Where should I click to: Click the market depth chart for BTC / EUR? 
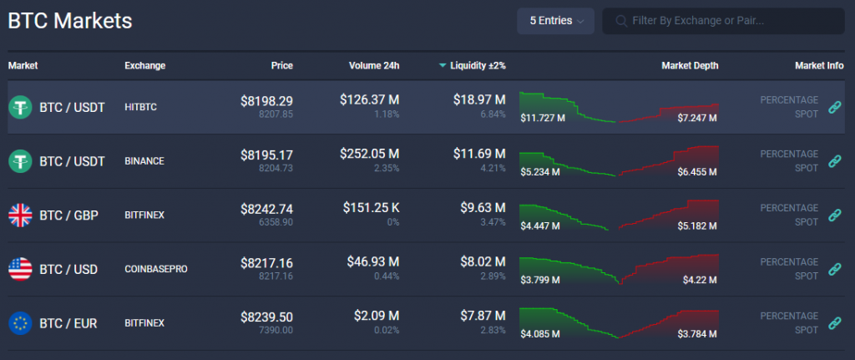(x=619, y=323)
